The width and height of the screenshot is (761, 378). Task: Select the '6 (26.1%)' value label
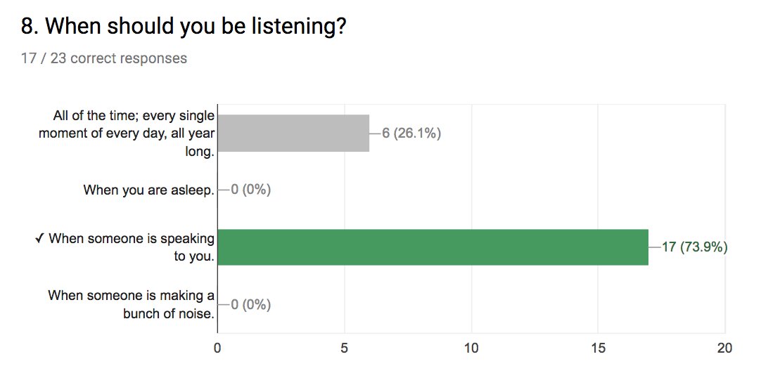pos(411,133)
